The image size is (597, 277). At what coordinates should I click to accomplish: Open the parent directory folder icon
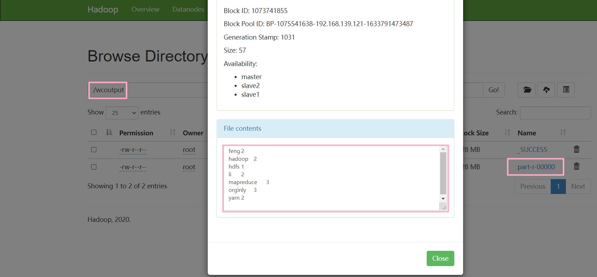tap(527, 90)
